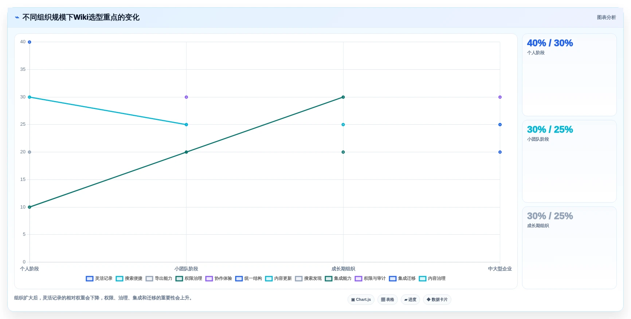
Task: Select the green point at 20 on 成长期组织
Action: point(343,152)
